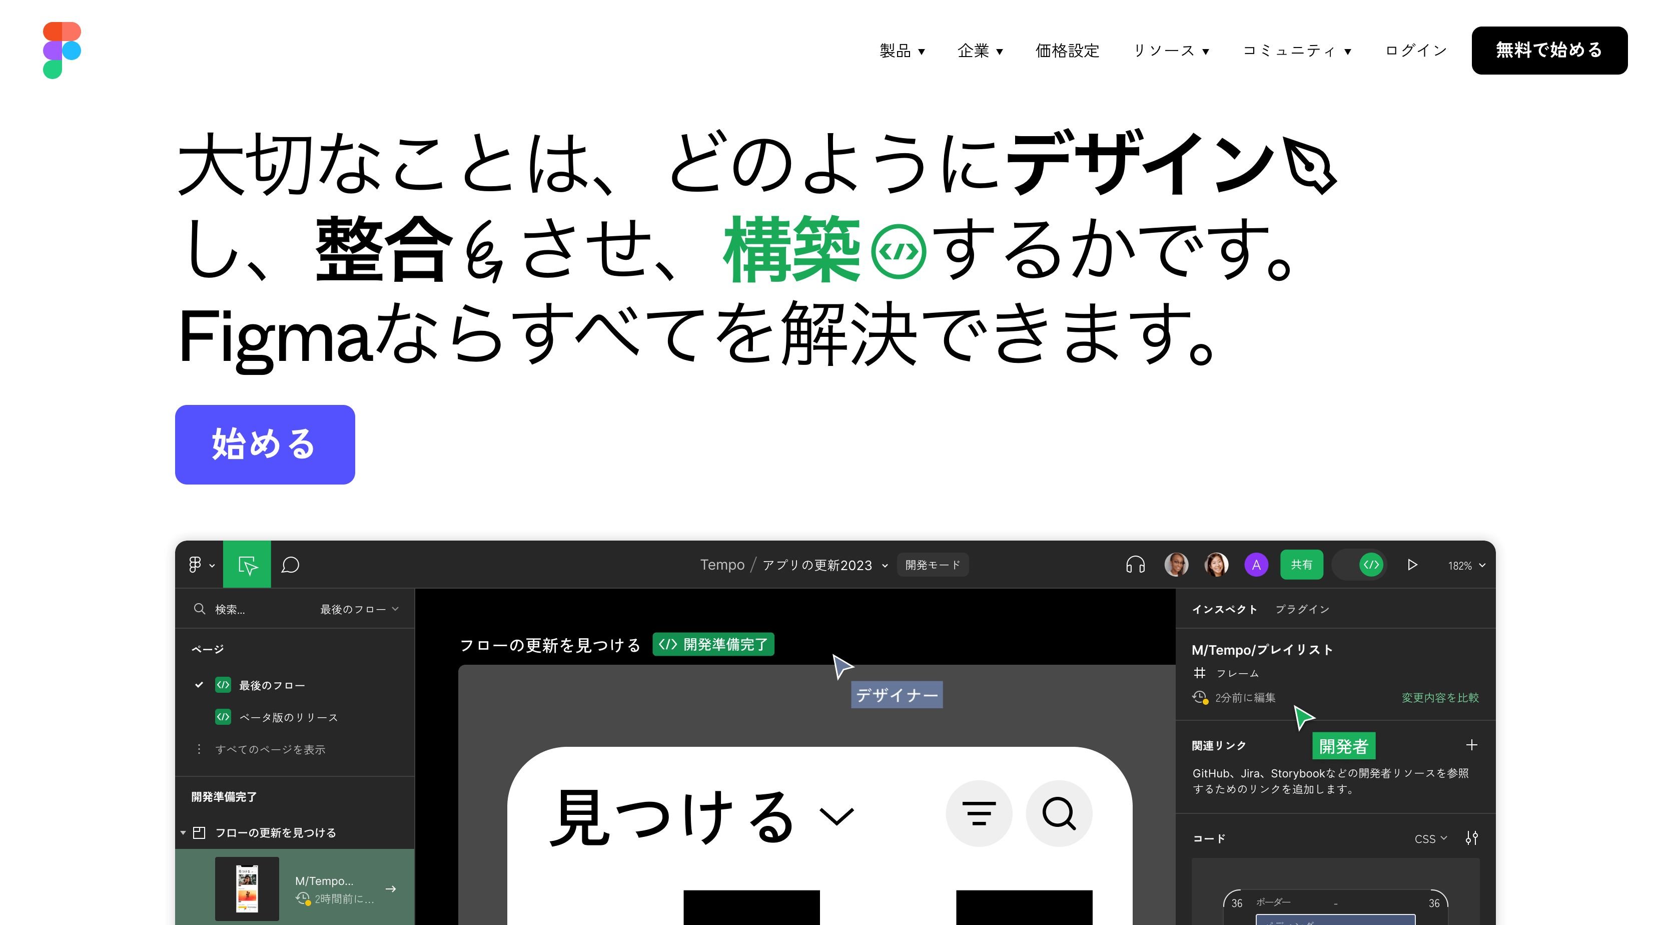
Task: Collapse the フローの更新を見つける section
Action: click(x=183, y=832)
